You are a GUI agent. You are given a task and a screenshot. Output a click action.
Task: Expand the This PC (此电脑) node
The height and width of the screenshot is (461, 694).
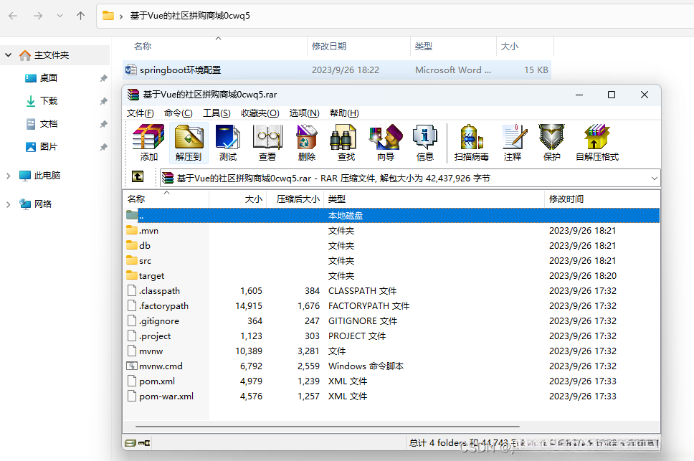click(x=8, y=176)
